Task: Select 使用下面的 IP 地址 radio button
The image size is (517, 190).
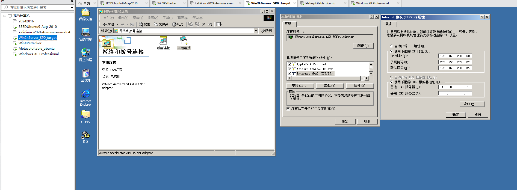Action: [391, 51]
